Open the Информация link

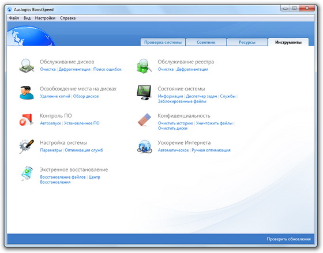170,96
